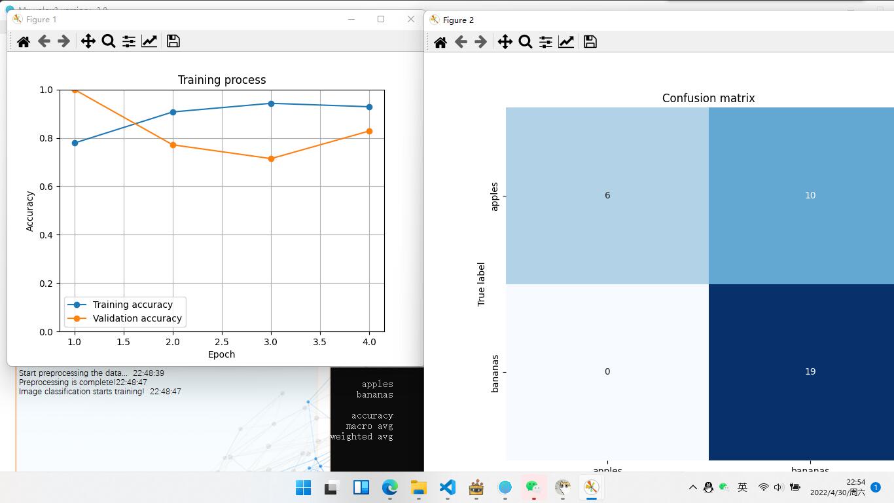Click validation accuracy point at epoch 2.0
The width and height of the screenshot is (894, 503).
[173, 145]
